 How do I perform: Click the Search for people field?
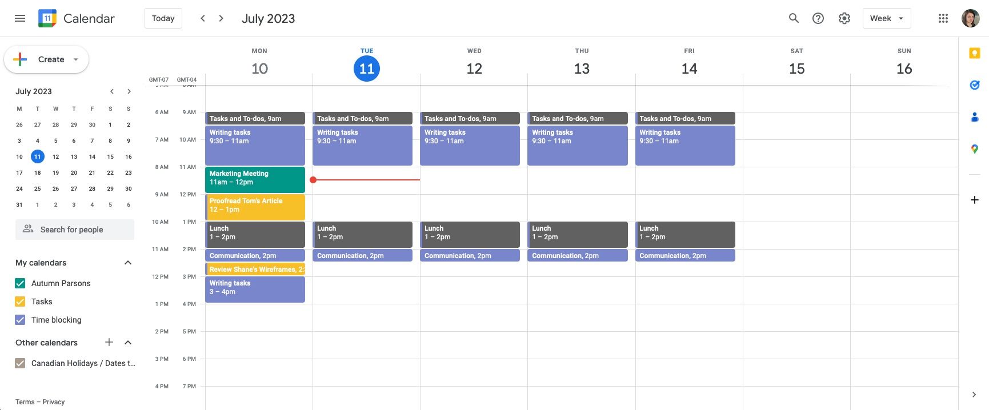coord(75,230)
